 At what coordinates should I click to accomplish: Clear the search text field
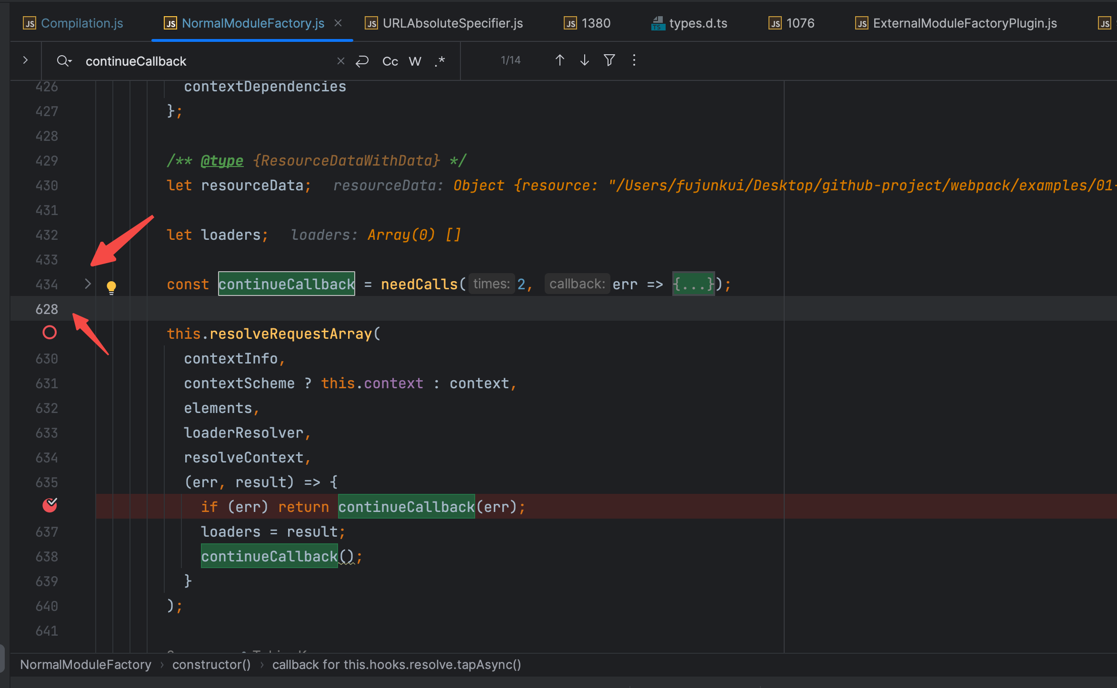click(341, 61)
